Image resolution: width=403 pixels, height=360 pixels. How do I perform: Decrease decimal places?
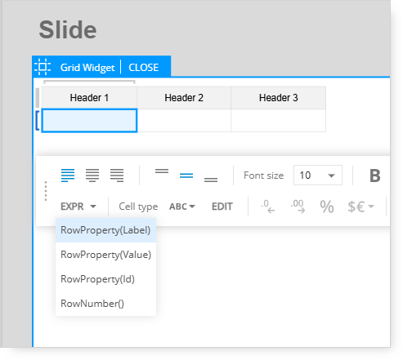click(268, 207)
